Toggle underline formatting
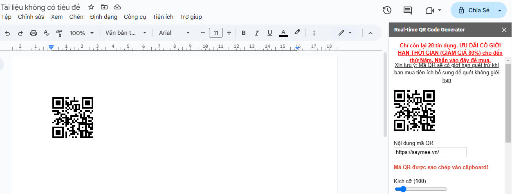512x194 pixels. [270, 33]
